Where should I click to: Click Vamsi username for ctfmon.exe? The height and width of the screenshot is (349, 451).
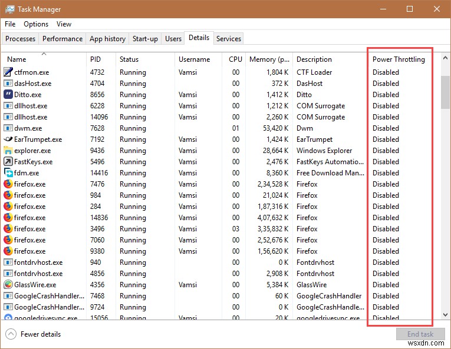(187, 72)
